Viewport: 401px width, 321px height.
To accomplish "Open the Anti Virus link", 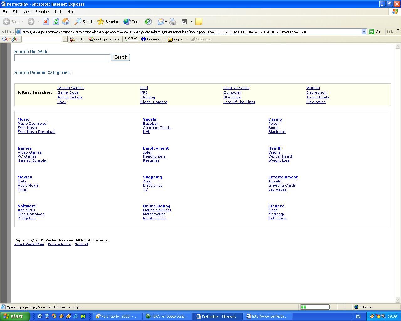I will 26,210.
